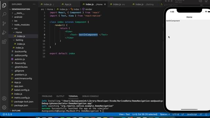Open the Explorer view in activity bar
This screenshot has height=118, width=210.
click(4, 5)
